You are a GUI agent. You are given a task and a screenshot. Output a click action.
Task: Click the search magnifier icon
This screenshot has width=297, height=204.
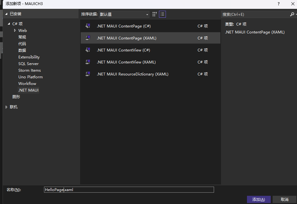tap(293, 14)
